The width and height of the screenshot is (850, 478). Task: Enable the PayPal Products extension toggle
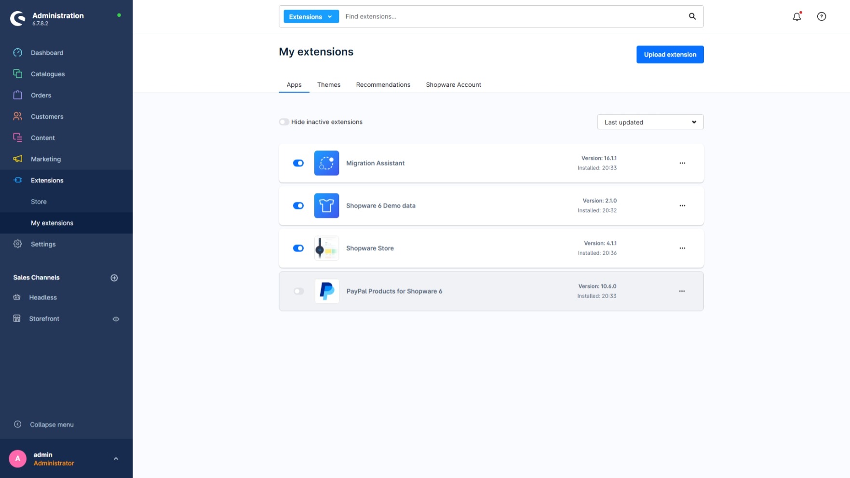coord(298,291)
